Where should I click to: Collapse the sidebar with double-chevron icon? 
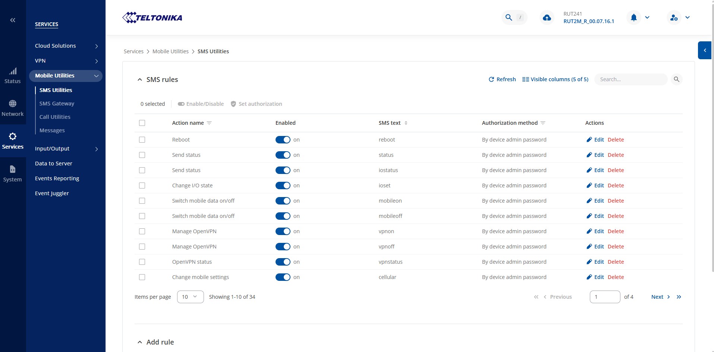click(x=13, y=20)
